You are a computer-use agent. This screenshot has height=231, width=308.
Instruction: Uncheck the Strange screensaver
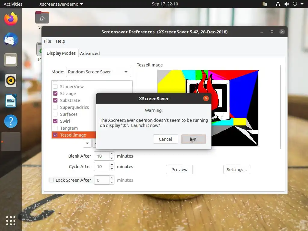55,93
